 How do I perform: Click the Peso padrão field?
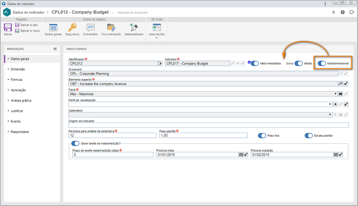point(203,136)
